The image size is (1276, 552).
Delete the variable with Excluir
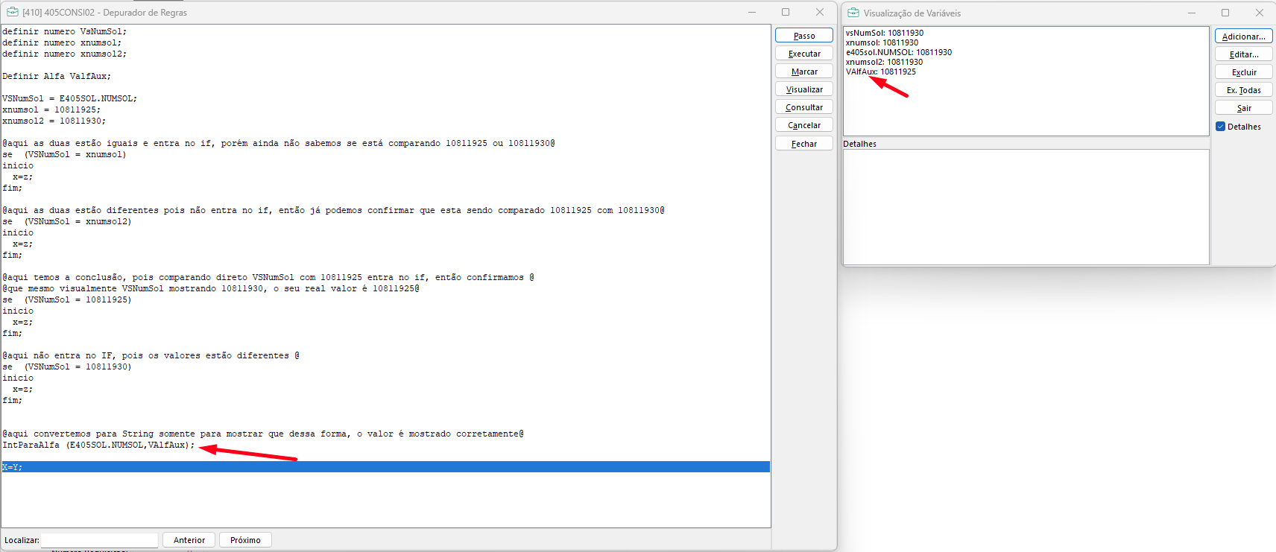(1243, 72)
